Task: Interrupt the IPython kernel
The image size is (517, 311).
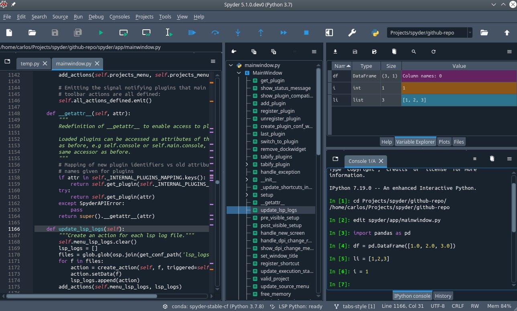Action: pos(474,159)
